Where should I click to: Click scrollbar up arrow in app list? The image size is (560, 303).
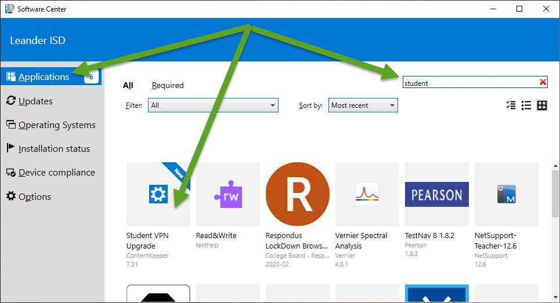[555, 166]
